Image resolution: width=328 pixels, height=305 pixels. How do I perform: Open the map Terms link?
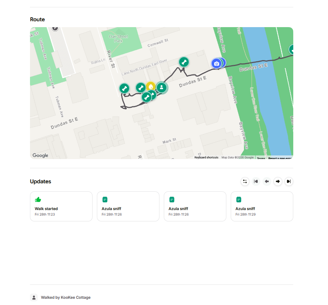[x=261, y=158]
